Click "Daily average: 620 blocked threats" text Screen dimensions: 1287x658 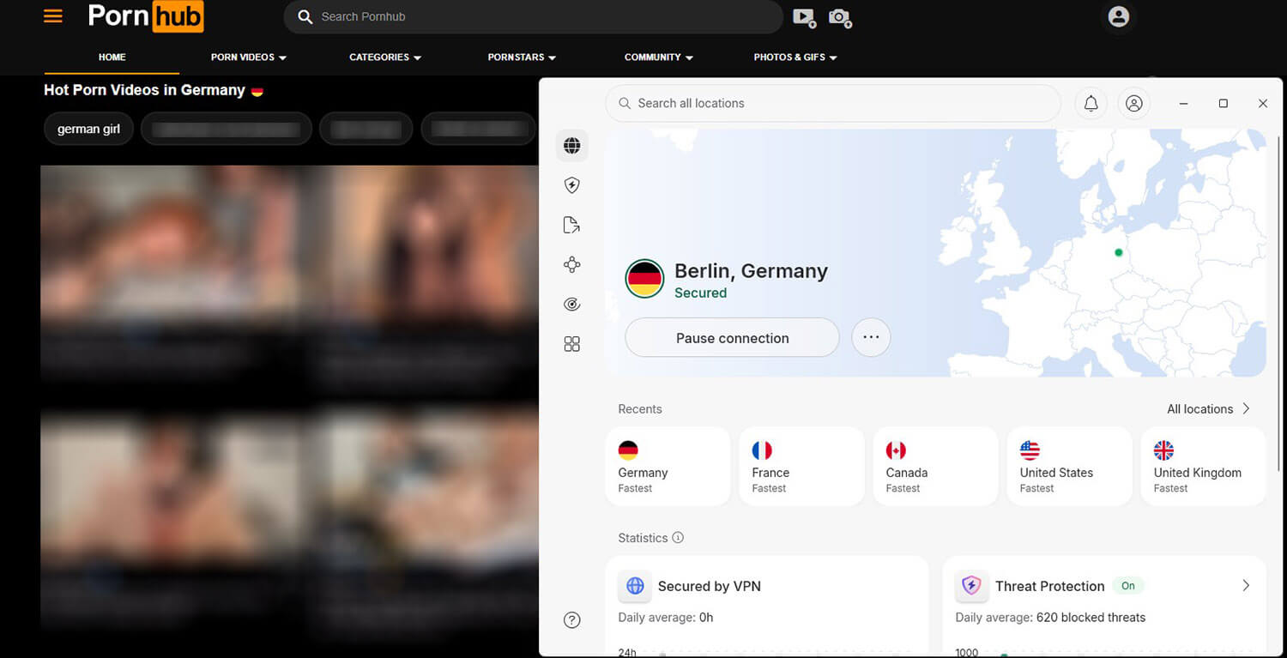coord(1050,618)
